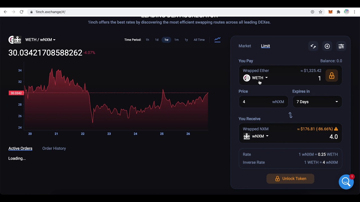
Task: Click the price 30.03421708588262
Action: [x=45, y=53]
